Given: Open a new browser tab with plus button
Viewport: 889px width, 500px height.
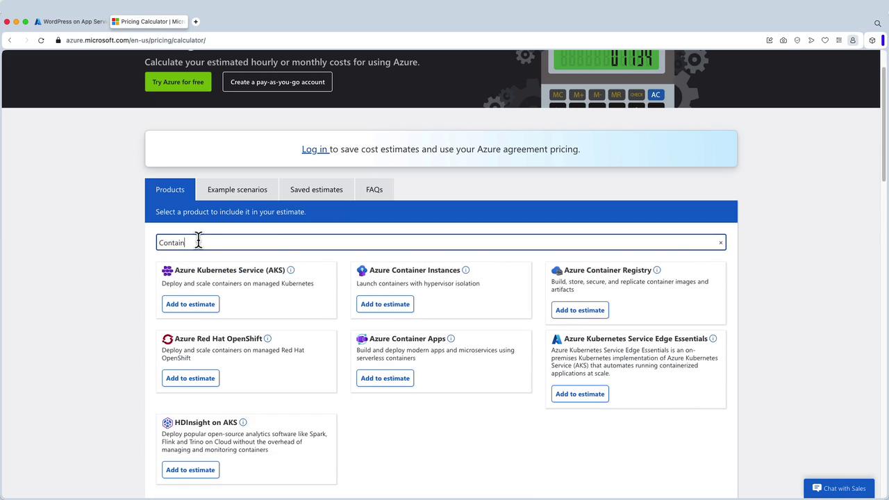Looking at the screenshot, I should (x=196, y=22).
